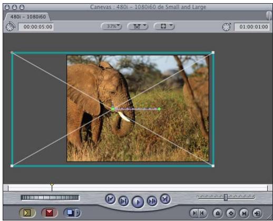Select the 480i – 1080i60 sequence tab
Image resolution: width=273 pixels, height=221 pixels.
(27, 17)
